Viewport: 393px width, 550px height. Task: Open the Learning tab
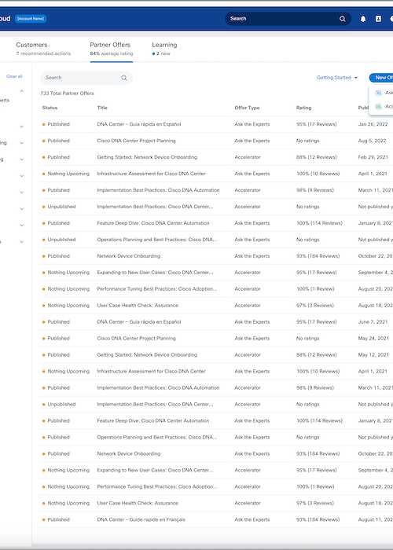[164, 49]
